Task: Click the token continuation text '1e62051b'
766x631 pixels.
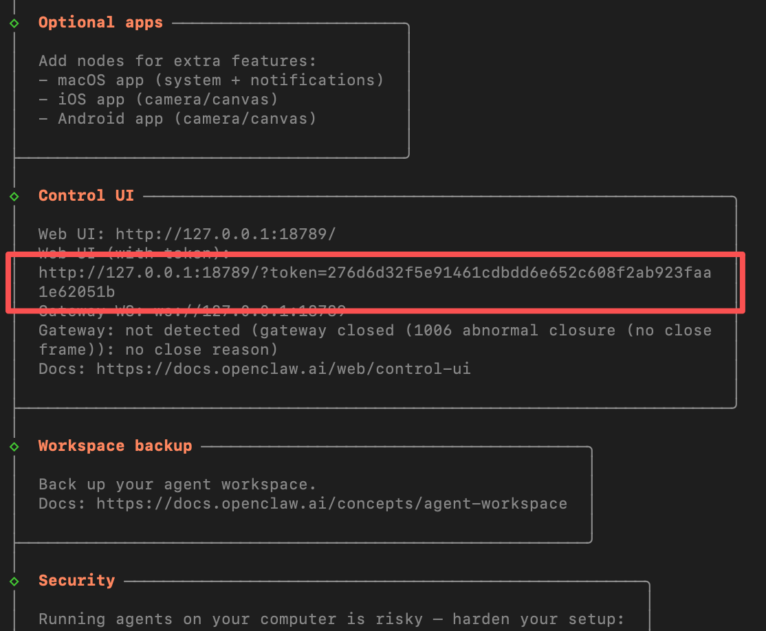Action: pos(76,292)
